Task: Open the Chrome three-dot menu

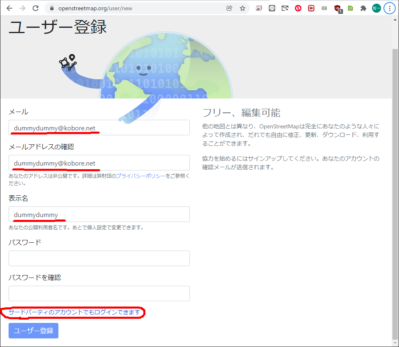Action: [x=389, y=8]
